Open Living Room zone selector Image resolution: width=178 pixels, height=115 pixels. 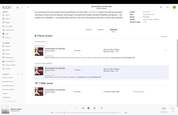164,110
